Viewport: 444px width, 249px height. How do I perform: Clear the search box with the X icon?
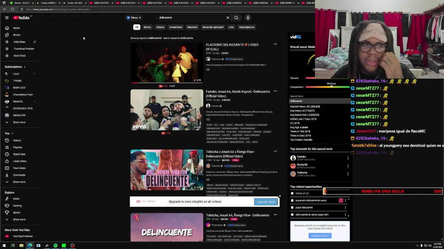click(x=228, y=18)
